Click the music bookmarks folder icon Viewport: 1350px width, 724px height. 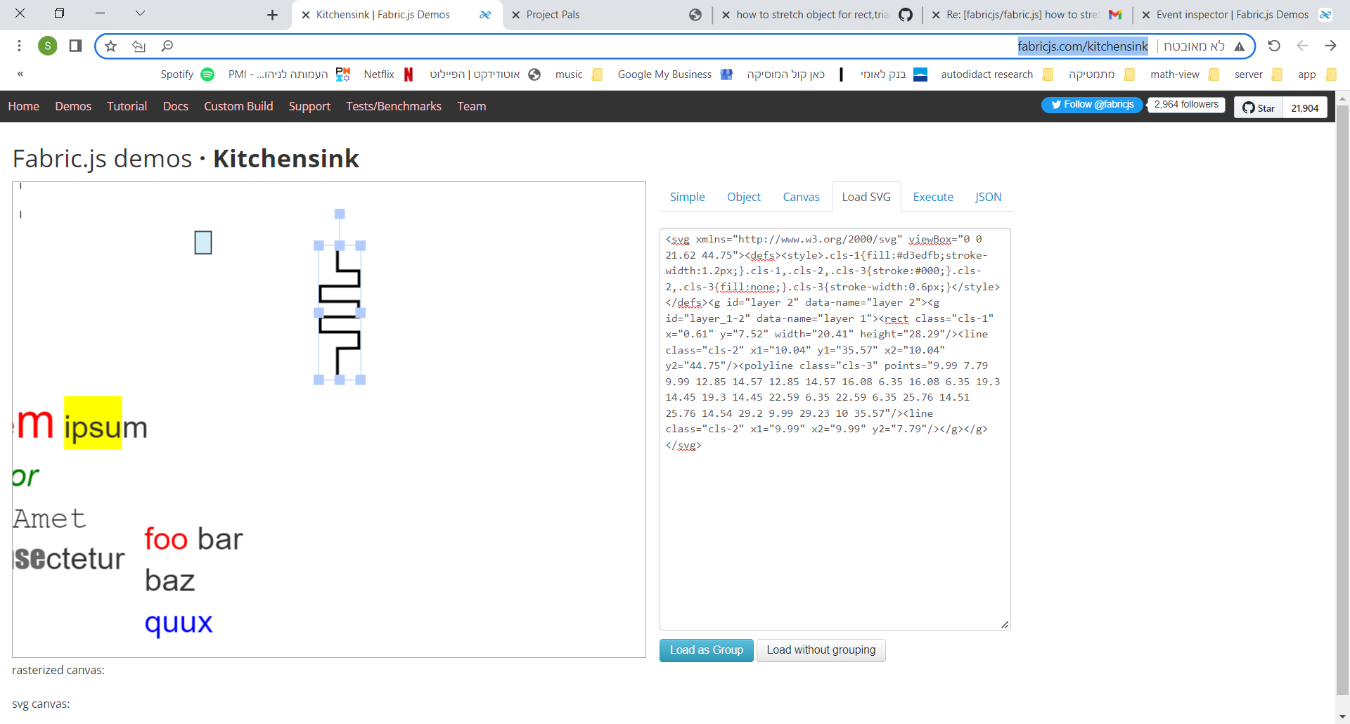pos(597,74)
